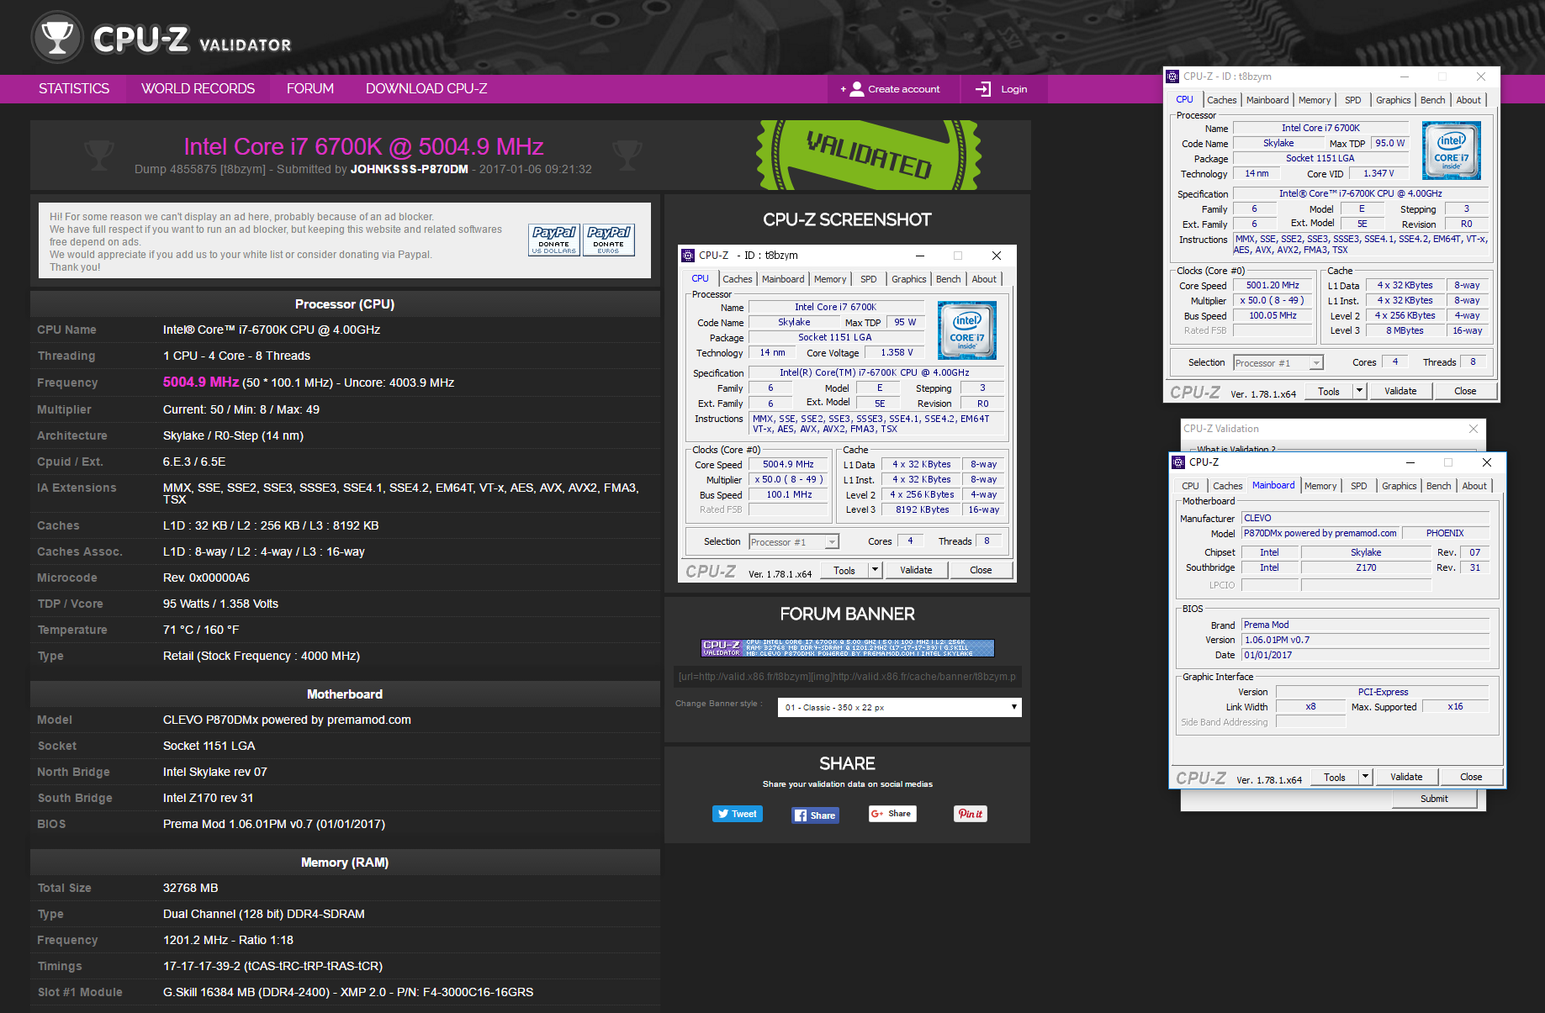Click Submit button in CPU-Z Validation dialog
1545x1013 pixels.
coord(1434,799)
